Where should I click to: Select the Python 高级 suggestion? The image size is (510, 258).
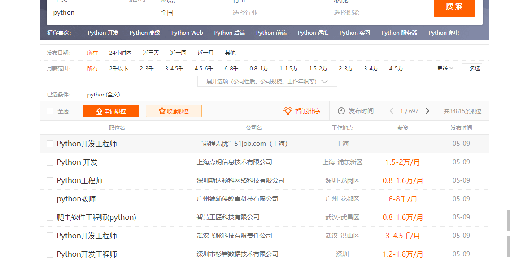click(145, 33)
